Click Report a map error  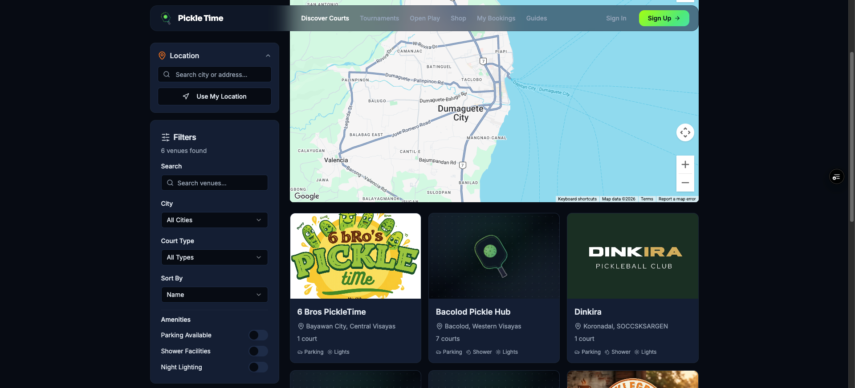point(677,199)
